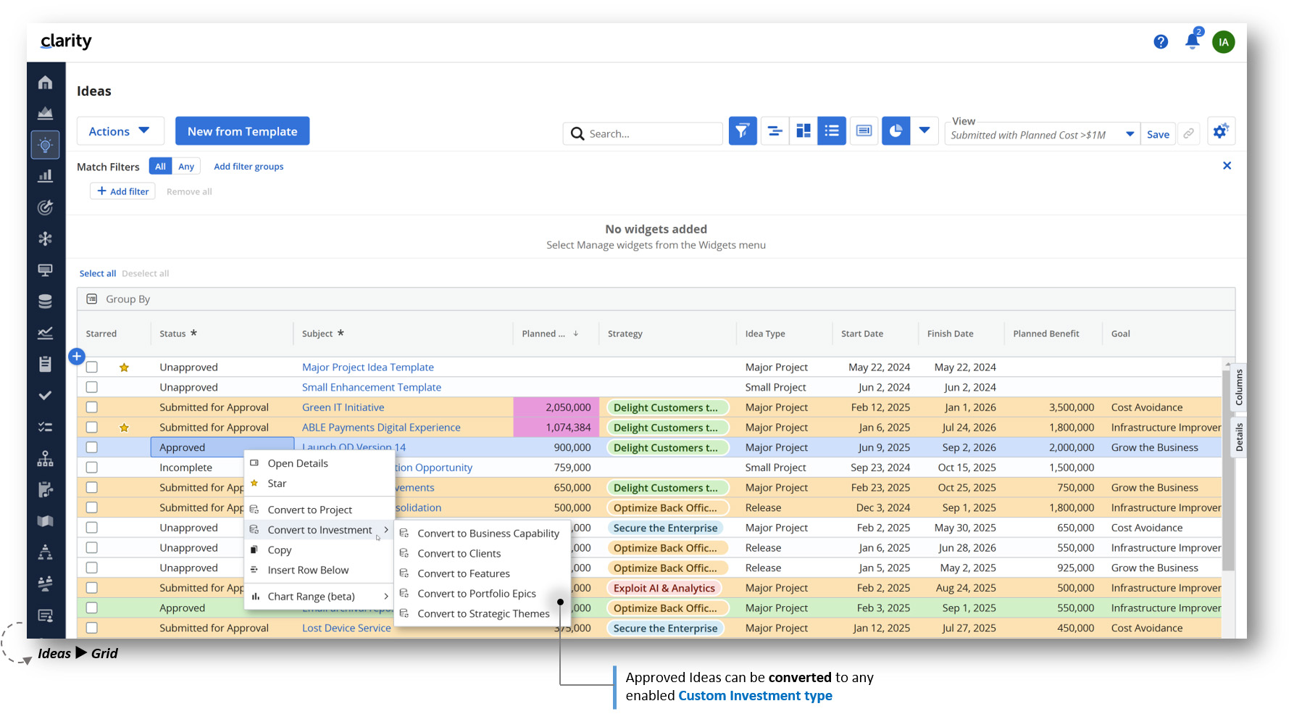The height and width of the screenshot is (714, 1294).
Task: Open the snowflake sidebar icon
Action: (x=45, y=238)
